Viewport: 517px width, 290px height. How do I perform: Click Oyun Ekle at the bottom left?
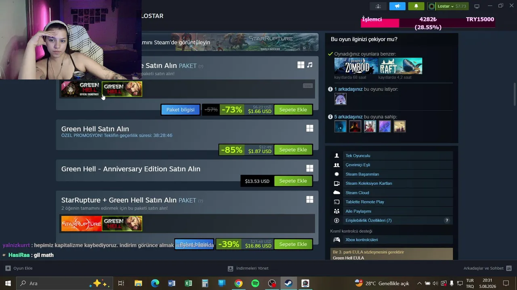tap(19, 268)
